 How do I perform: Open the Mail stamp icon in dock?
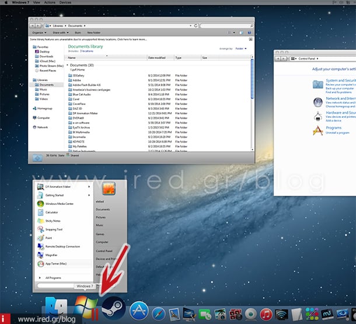174,315
